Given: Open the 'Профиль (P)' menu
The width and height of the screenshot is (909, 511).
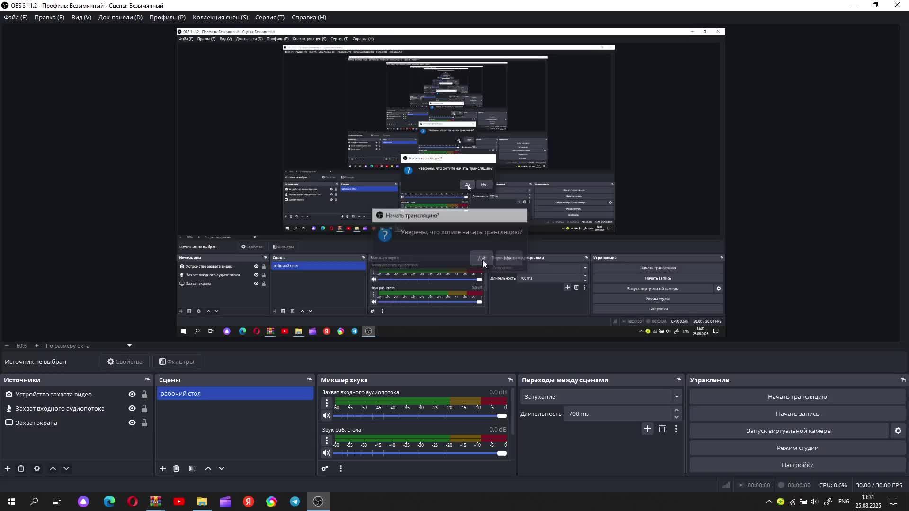Looking at the screenshot, I should pyautogui.click(x=167, y=17).
